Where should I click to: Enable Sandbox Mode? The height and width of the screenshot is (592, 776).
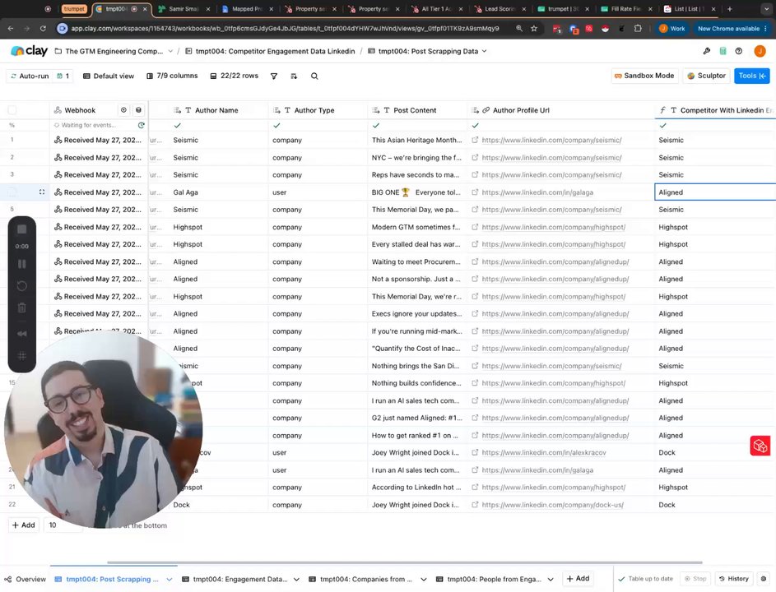(x=644, y=76)
